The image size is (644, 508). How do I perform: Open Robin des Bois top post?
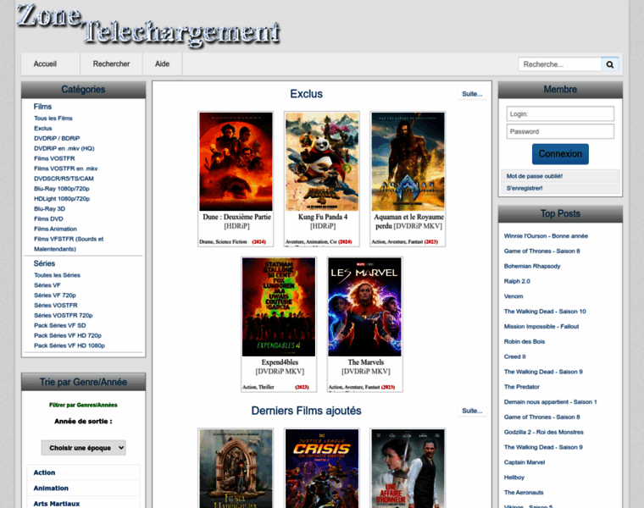coord(525,342)
